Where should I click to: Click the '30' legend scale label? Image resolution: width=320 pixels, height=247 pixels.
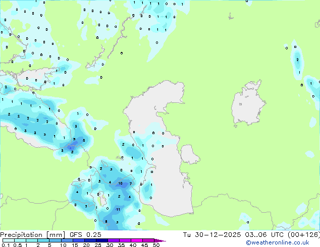pyautogui.click(x=110, y=245)
